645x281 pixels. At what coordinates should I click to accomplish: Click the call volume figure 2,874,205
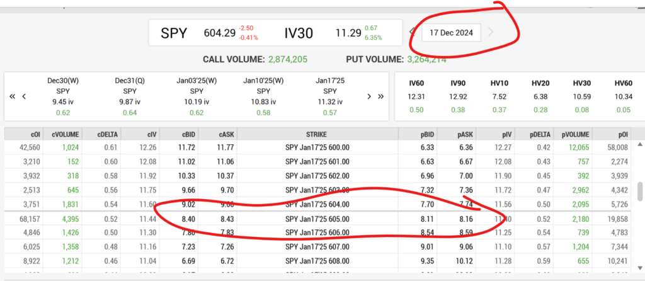click(x=287, y=59)
